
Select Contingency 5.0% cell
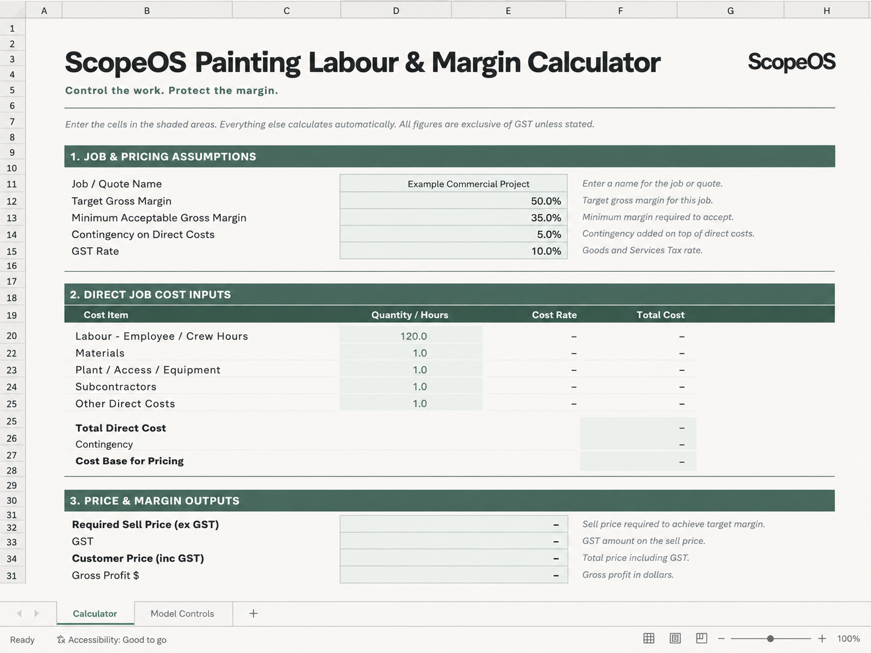pyautogui.click(x=454, y=234)
